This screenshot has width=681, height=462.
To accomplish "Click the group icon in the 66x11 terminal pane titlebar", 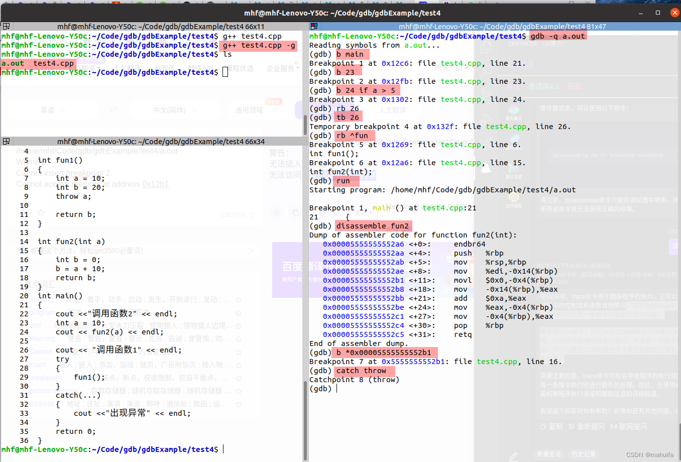I will 6,27.
